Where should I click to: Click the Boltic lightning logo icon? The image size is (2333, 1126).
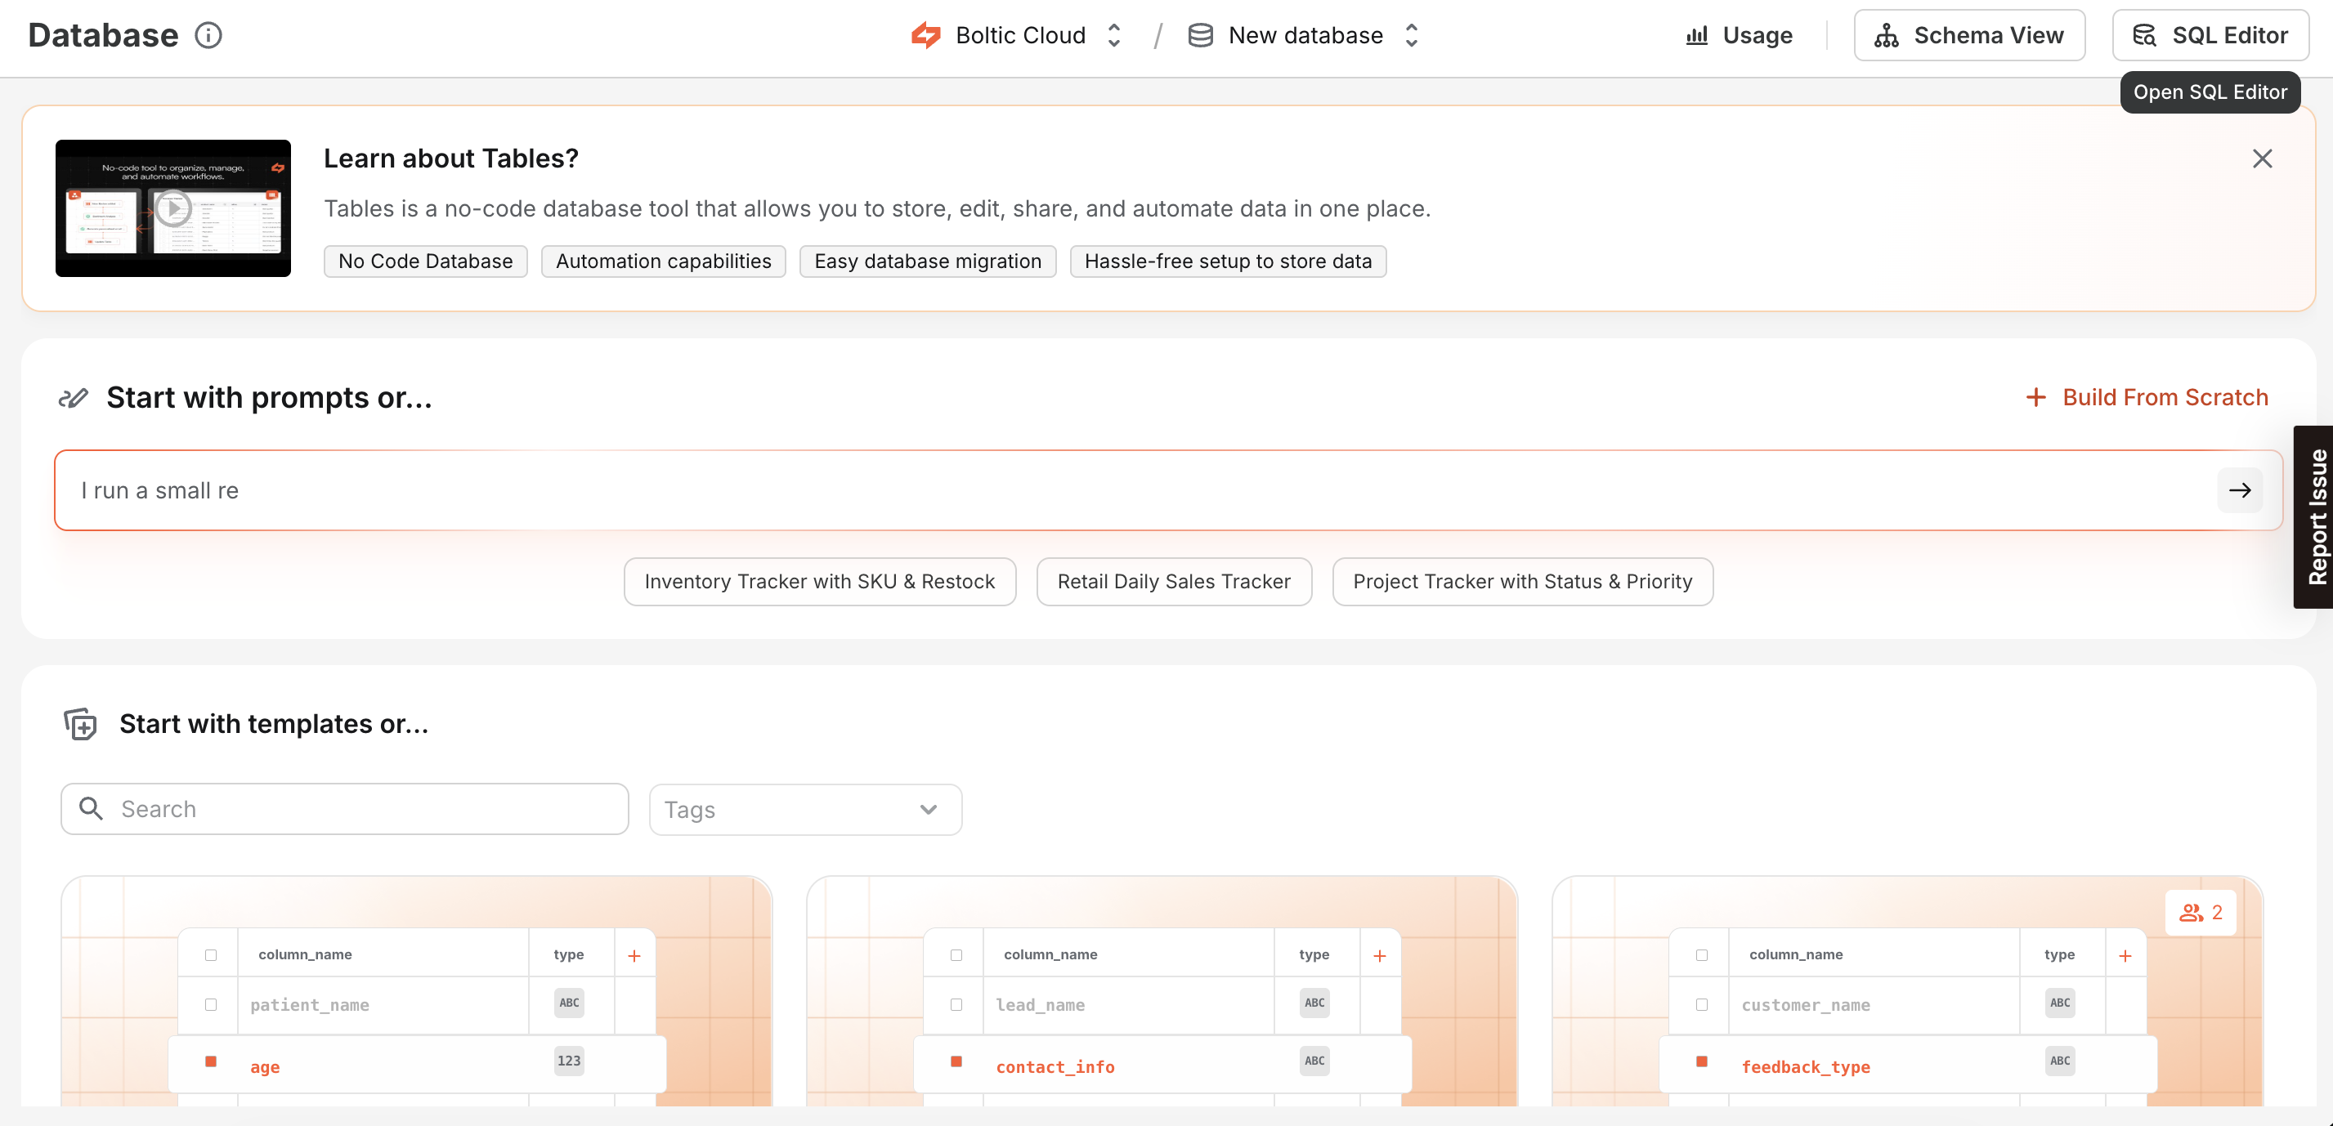pos(926,34)
